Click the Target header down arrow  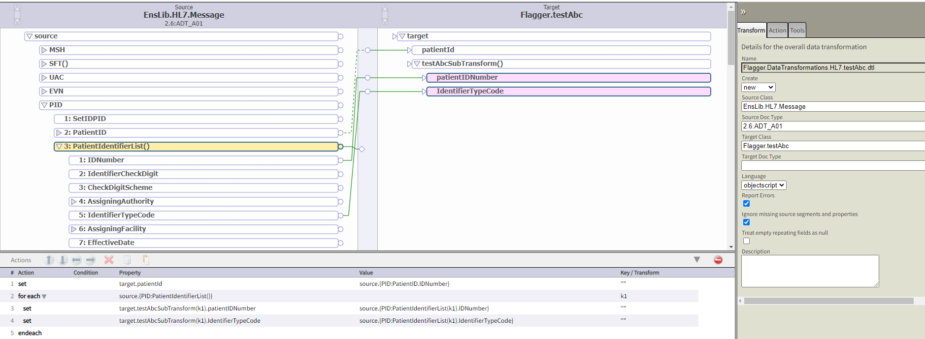pyautogui.click(x=385, y=21)
